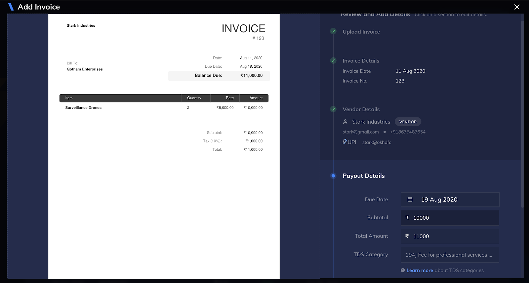
Task: Click the INVOICE heading in the preview
Action: click(x=243, y=29)
